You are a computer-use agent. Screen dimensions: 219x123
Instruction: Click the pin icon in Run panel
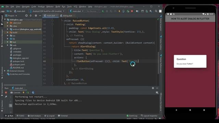(6, 97)
